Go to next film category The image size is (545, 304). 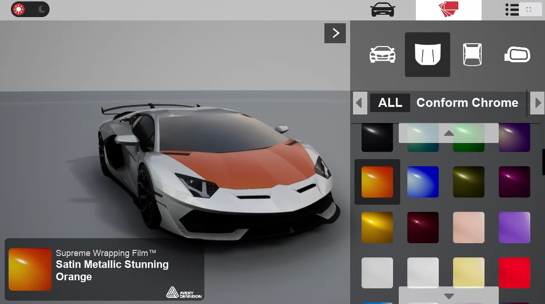coord(537,103)
